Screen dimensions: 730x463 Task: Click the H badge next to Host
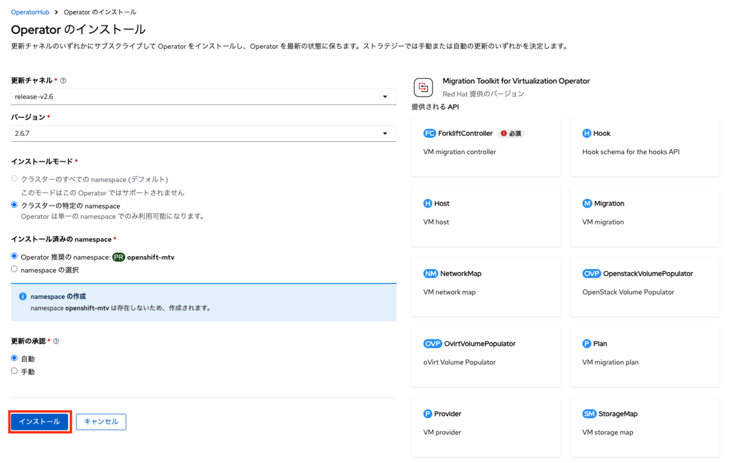[428, 203]
